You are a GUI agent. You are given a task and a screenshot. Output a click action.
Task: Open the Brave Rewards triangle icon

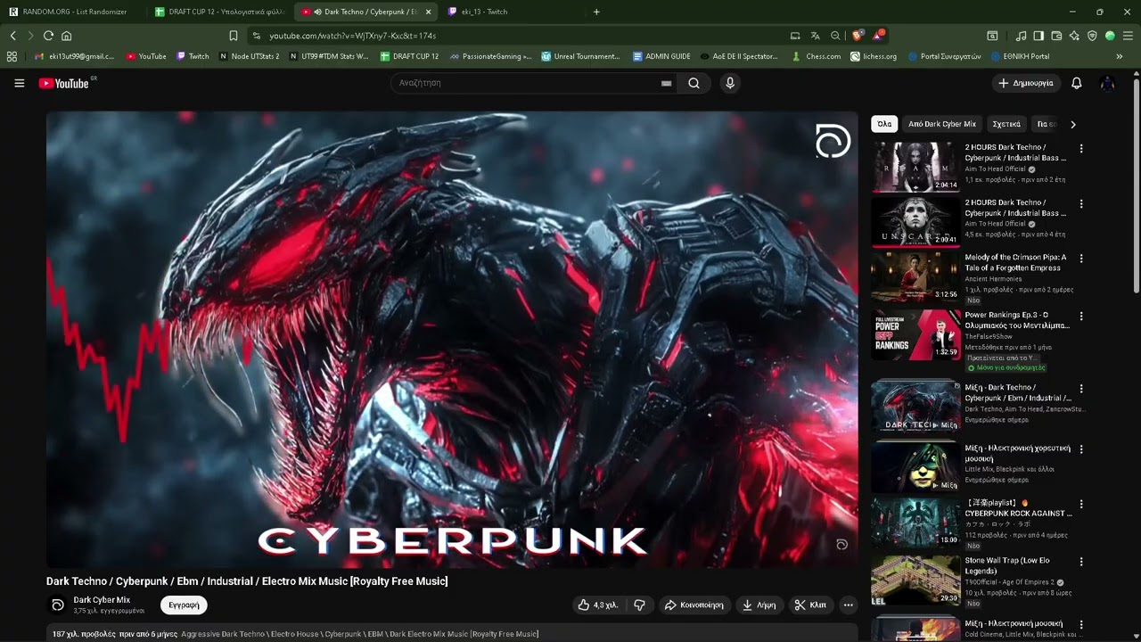[878, 36]
